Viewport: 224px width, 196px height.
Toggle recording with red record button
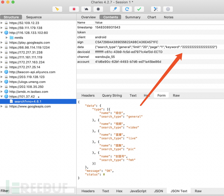(74, 9)
